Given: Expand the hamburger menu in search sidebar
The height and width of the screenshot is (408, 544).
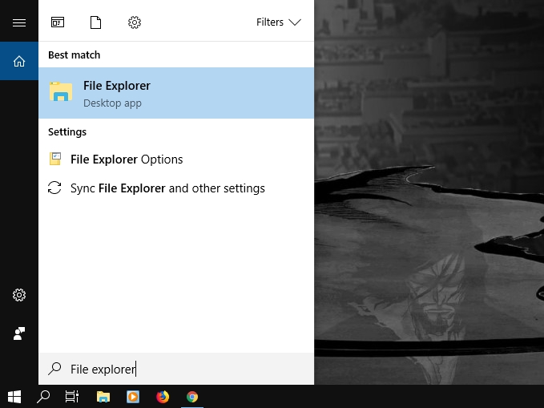Looking at the screenshot, I should pos(19,22).
